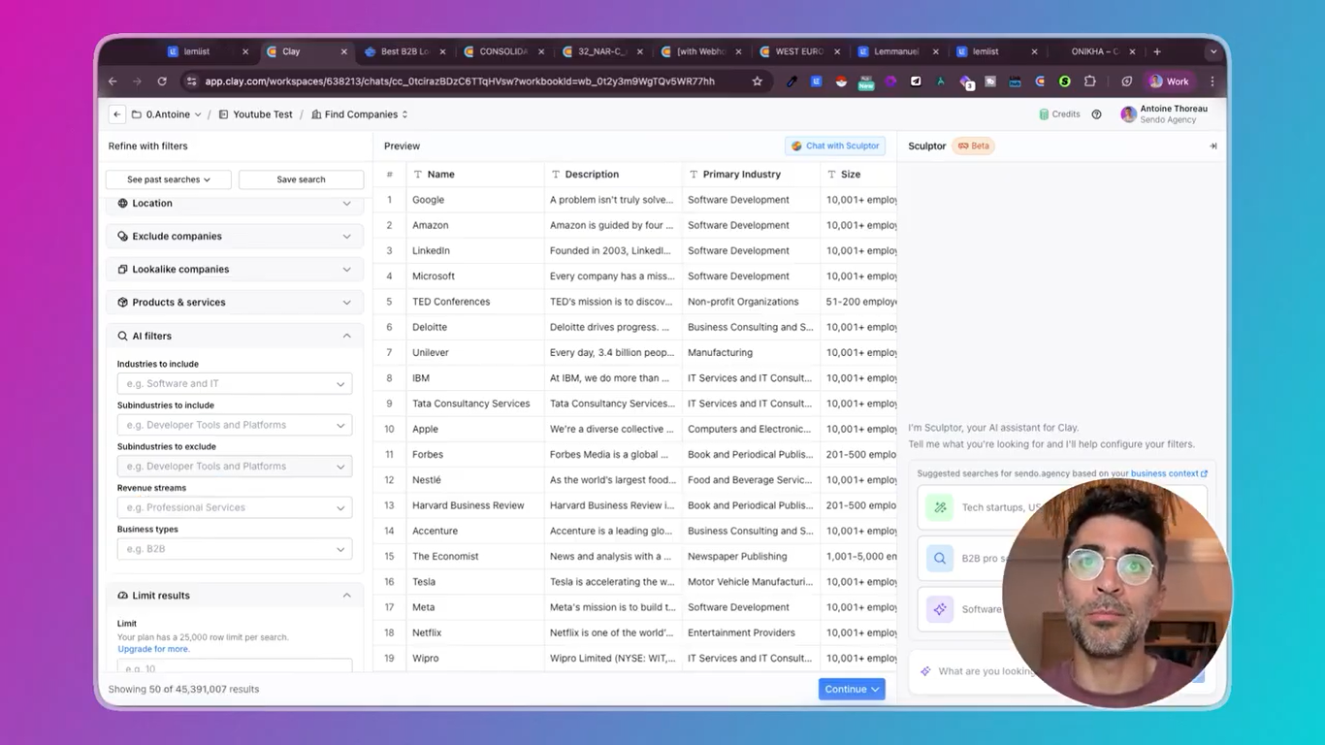
Task: Click the Lookalike companies icon
Action: pyautogui.click(x=122, y=269)
